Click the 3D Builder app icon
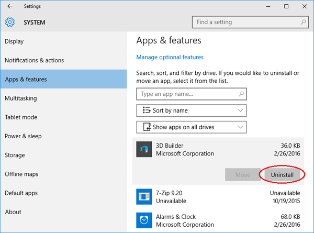314x233 pixels. click(144, 149)
